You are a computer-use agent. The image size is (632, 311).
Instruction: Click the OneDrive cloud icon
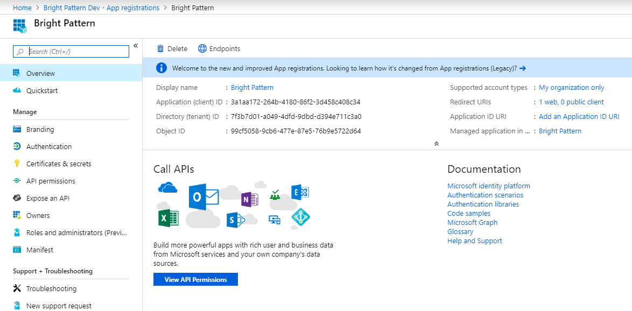coord(168,188)
